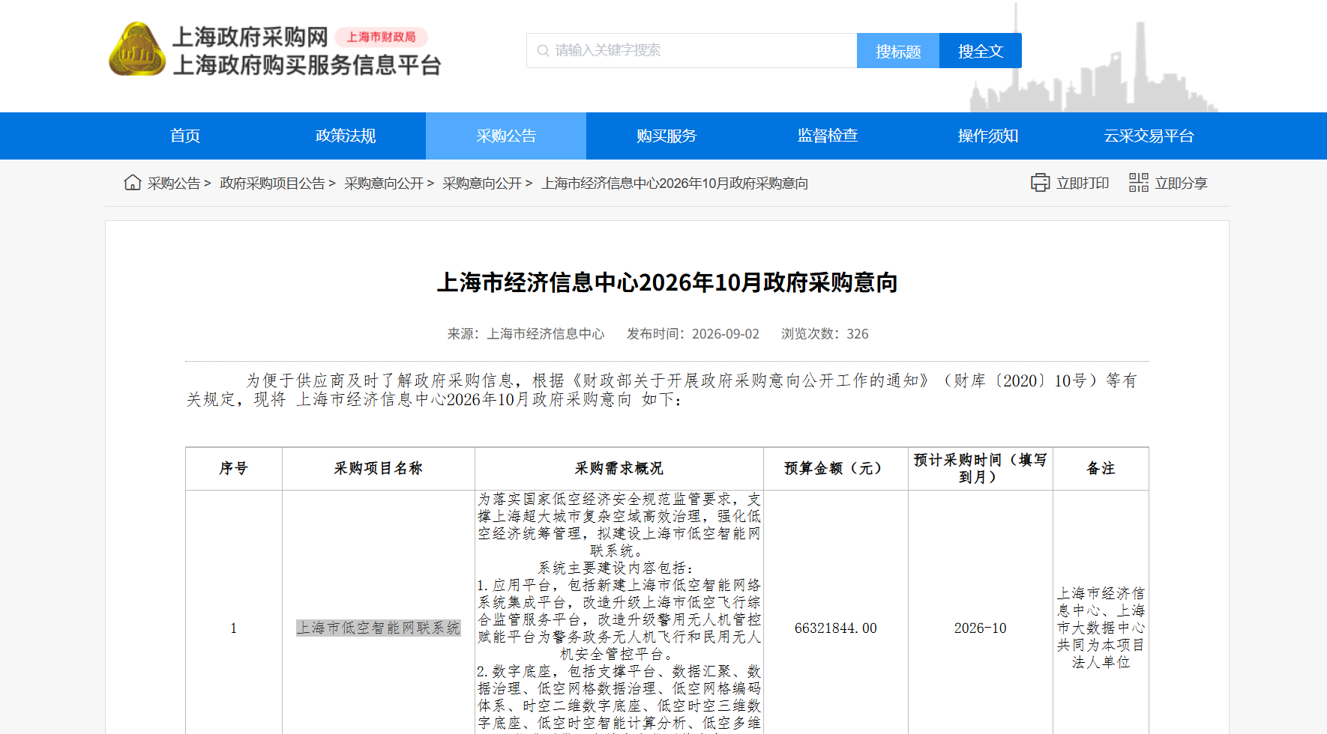This screenshot has width=1327, height=734.
Task: Click the 预算金额(元) column header
Action: [x=836, y=469]
